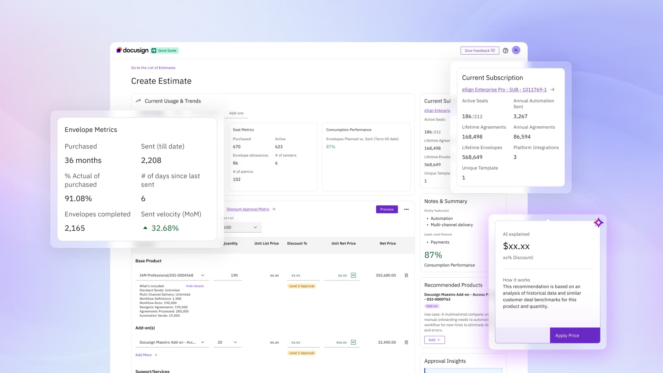
Task: Open the Discount Approval Matrix link
Action: click(x=248, y=209)
